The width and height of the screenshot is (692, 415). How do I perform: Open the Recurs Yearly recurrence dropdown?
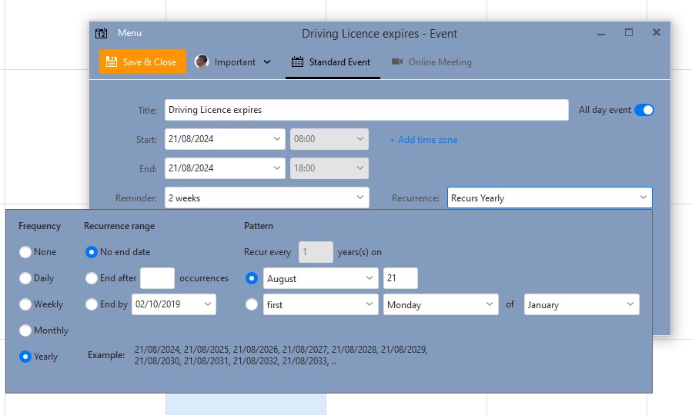click(550, 198)
